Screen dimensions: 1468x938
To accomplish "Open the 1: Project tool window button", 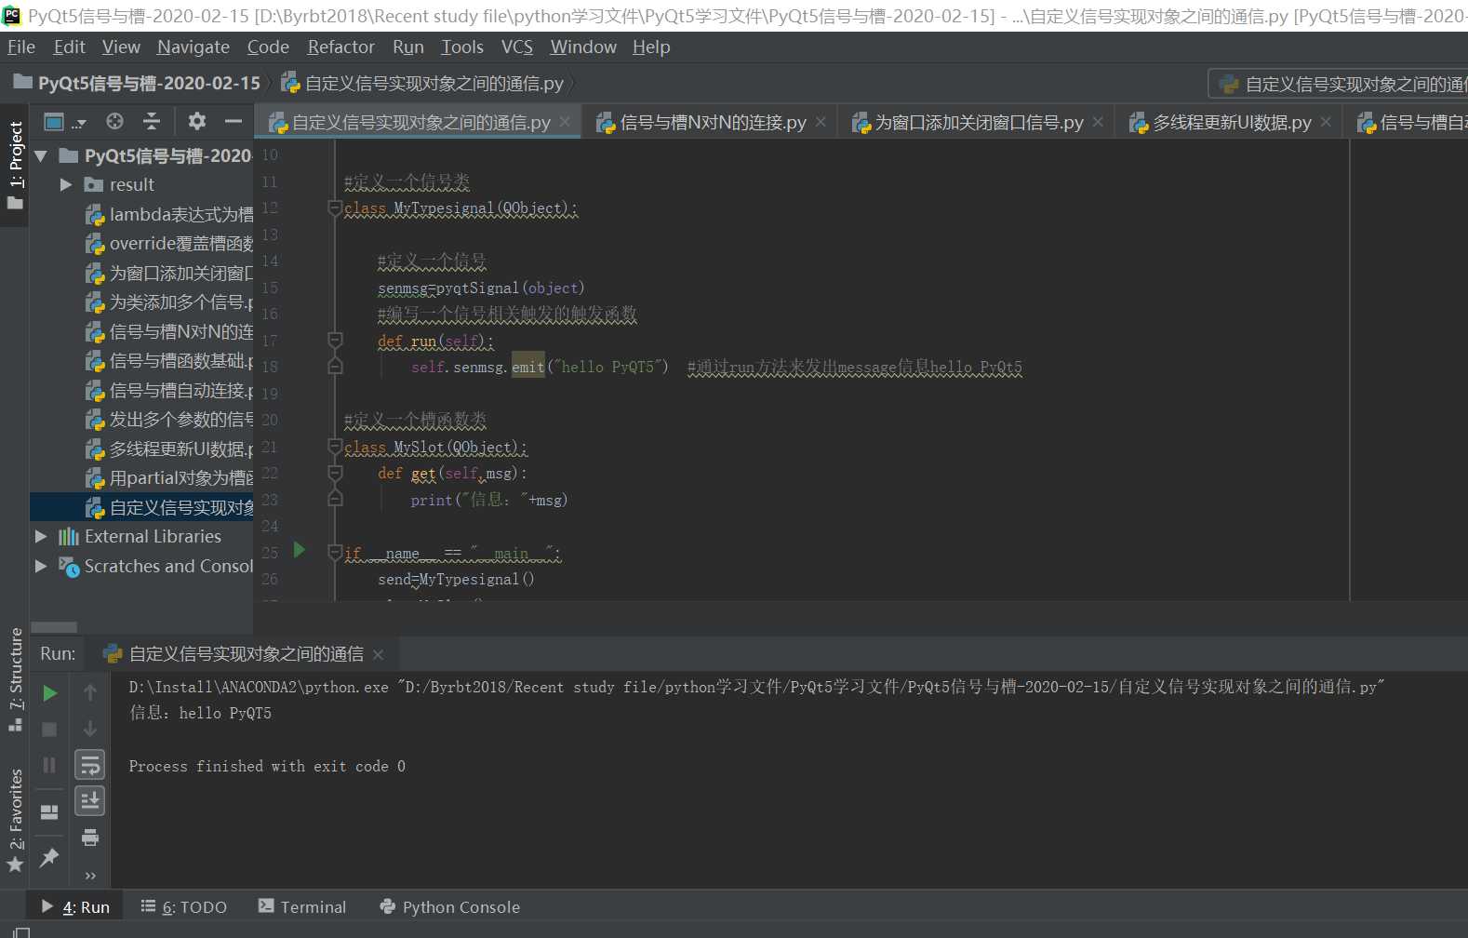I will click(x=15, y=166).
